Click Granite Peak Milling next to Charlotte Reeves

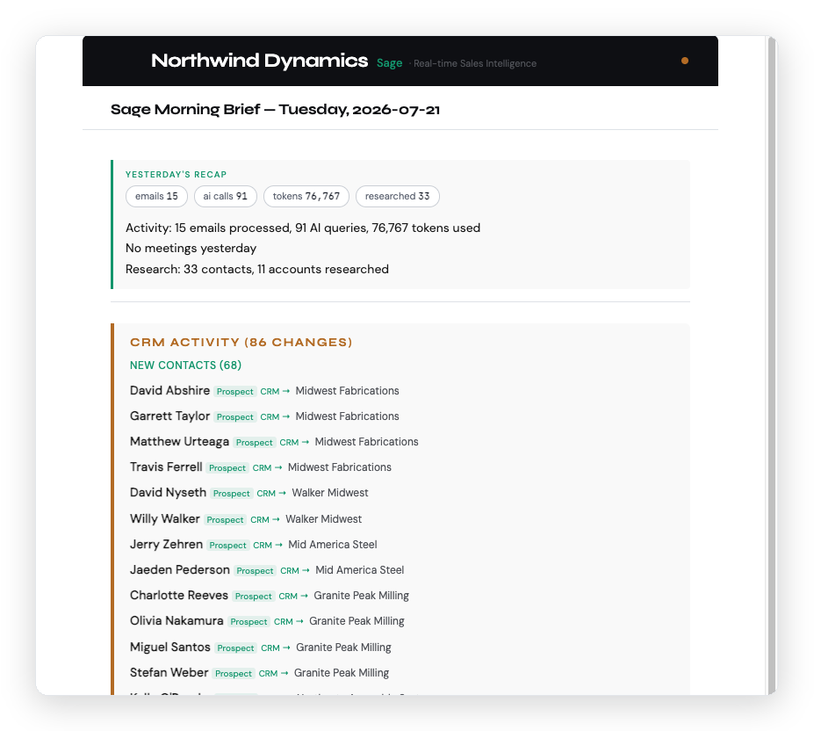point(361,596)
